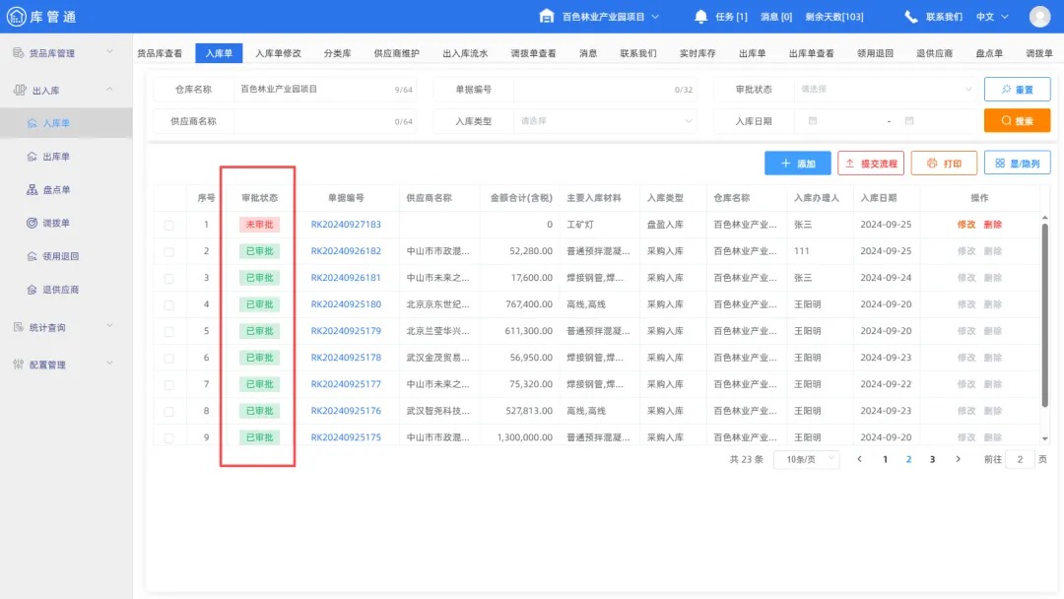Click the user avatar icon
The image size is (1064, 599).
pos(1039,16)
